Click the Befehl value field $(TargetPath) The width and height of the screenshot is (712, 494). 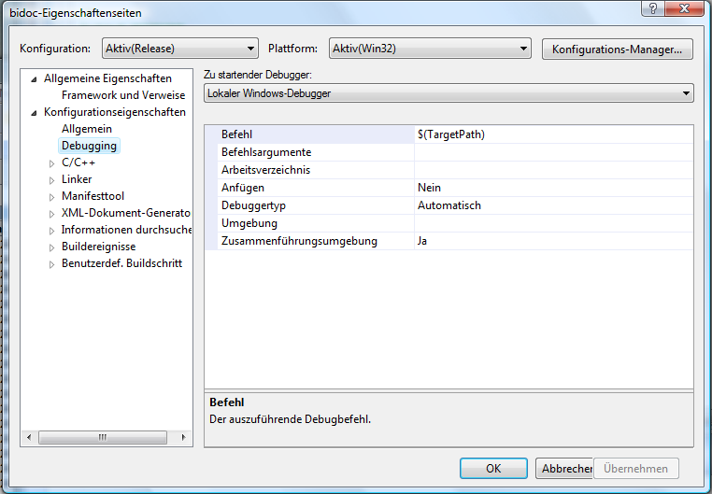(553, 134)
